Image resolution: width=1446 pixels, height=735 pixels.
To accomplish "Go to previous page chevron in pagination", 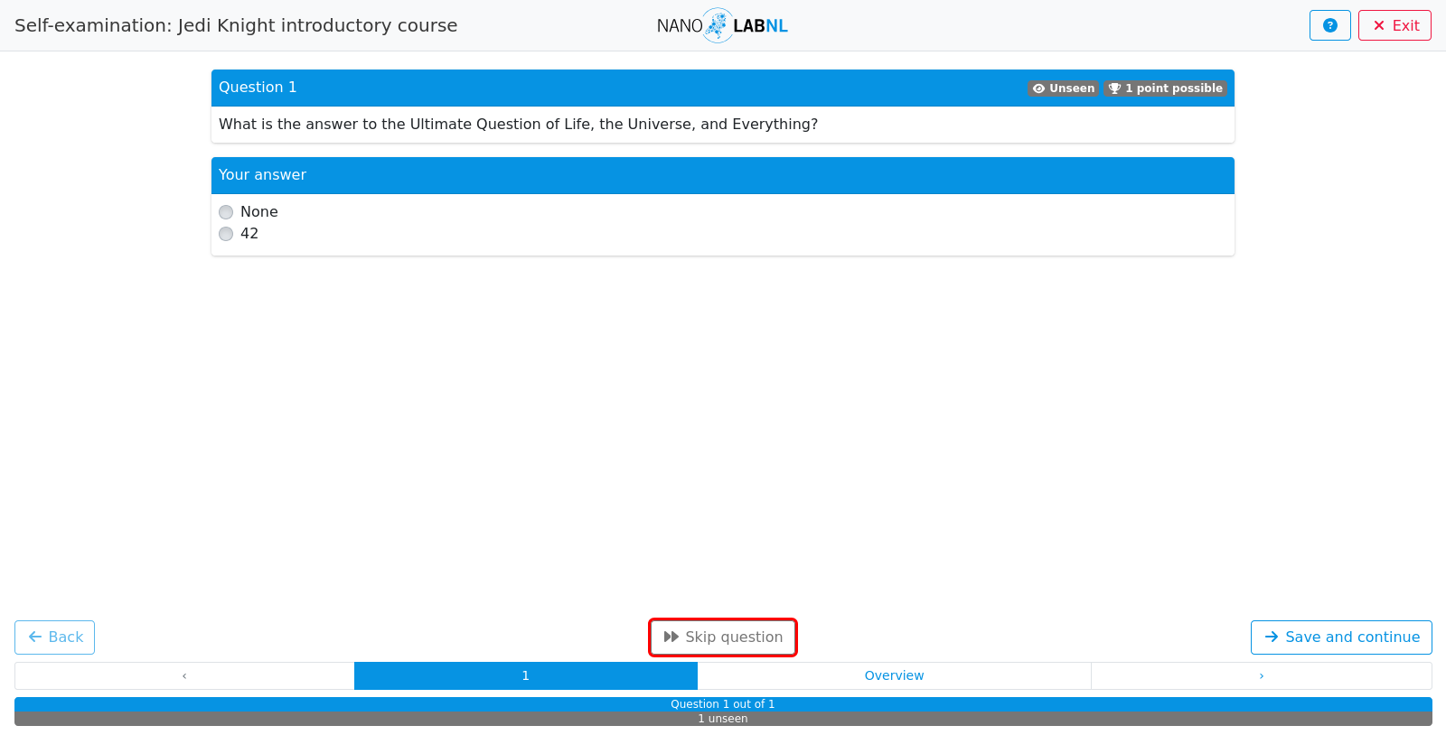I will tap(184, 675).
